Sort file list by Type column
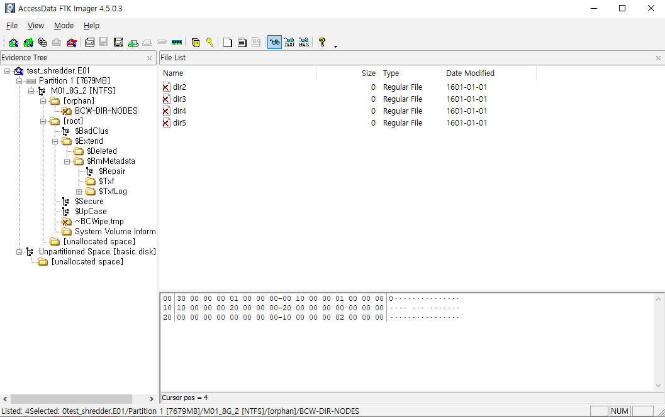The width and height of the screenshot is (665, 417). [410, 73]
